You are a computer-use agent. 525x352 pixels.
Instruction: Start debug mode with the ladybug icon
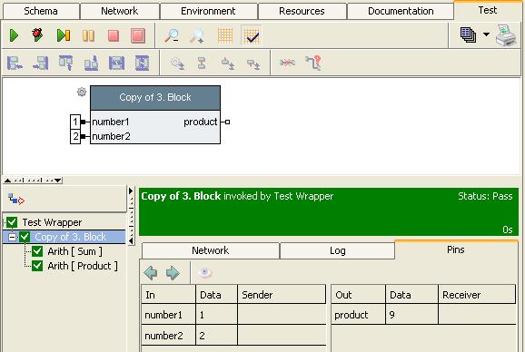37,34
